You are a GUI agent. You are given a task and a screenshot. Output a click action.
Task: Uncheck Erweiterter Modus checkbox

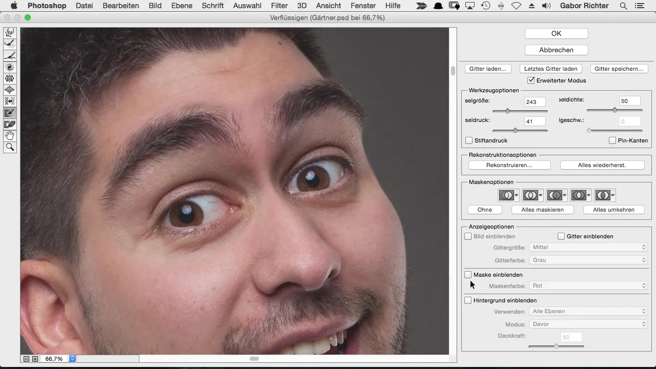click(x=531, y=80)
